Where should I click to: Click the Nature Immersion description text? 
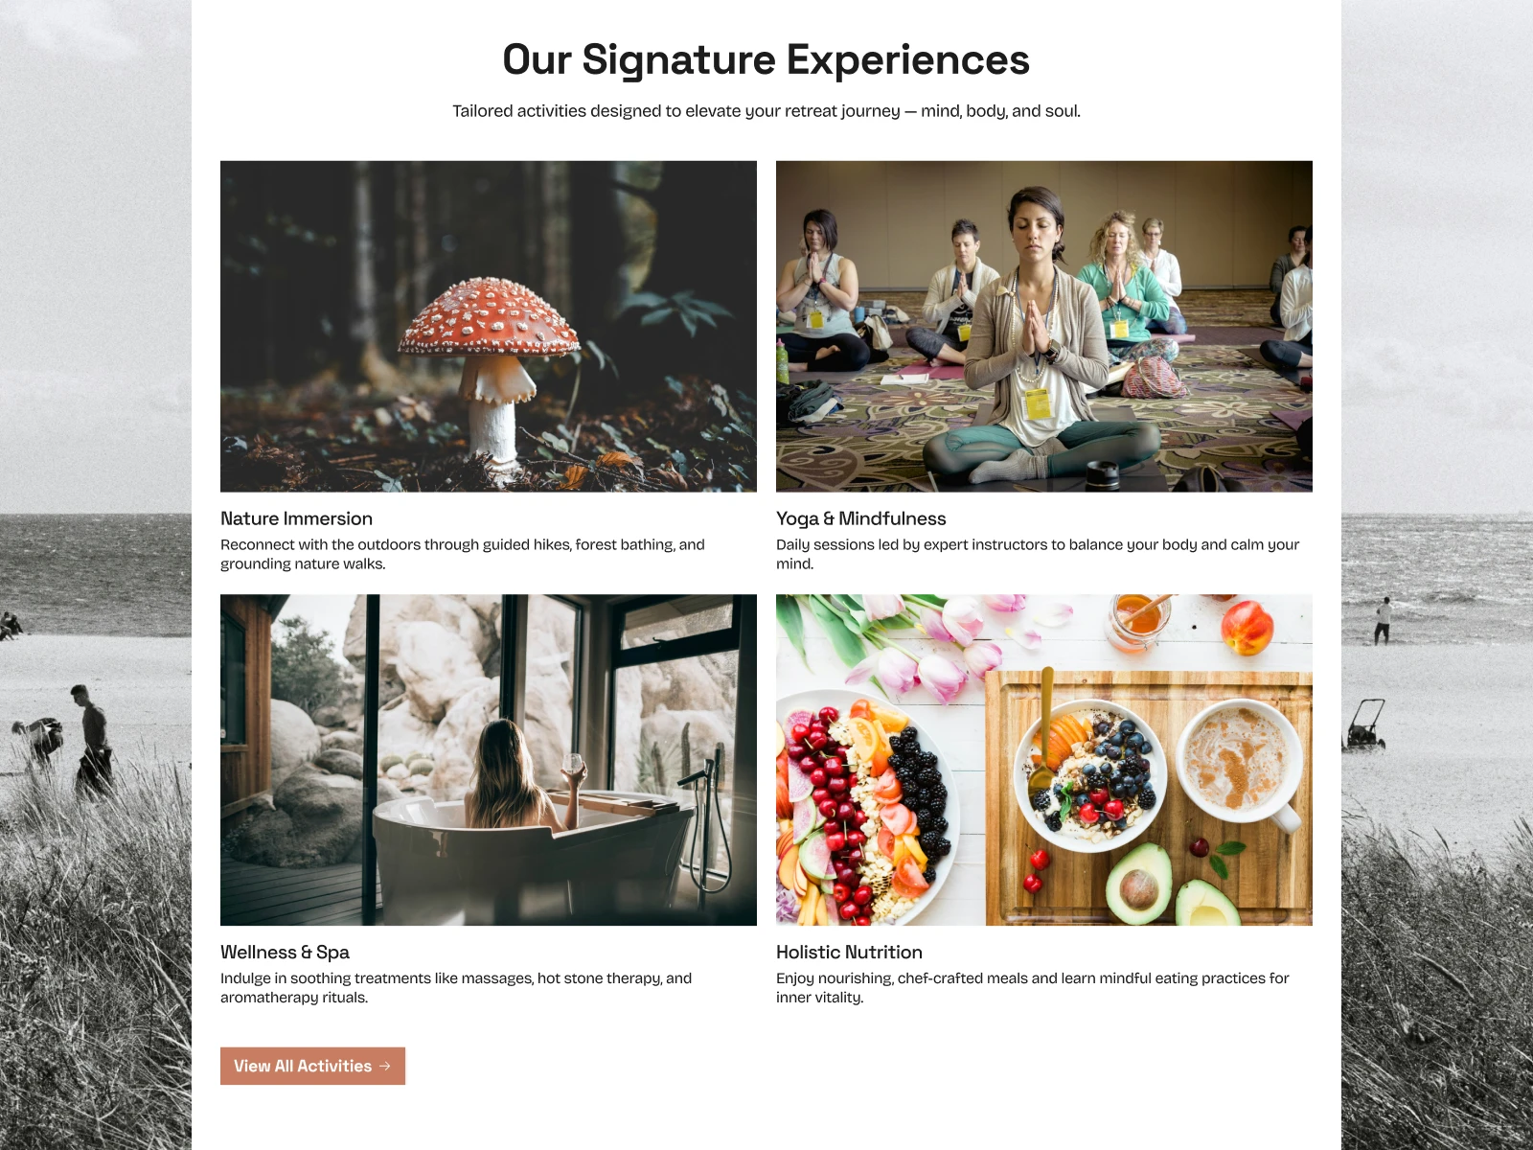pos(463,554)
